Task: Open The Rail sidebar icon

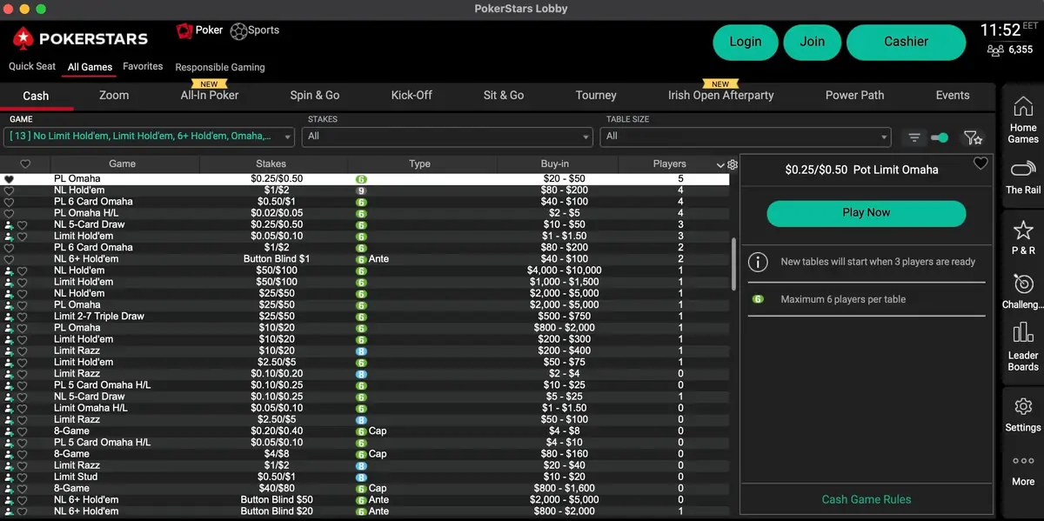Action: 1022,177
